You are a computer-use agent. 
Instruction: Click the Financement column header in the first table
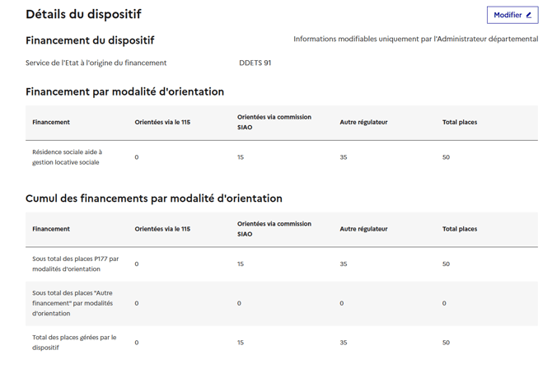click(51, 122)
